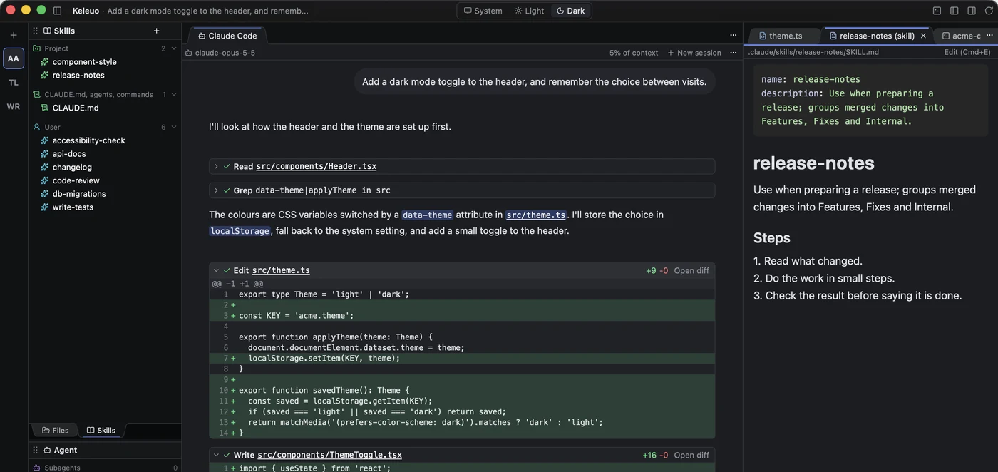Switch theme to System
Viewport: 998px width, 472px height.
coord(483,11)
